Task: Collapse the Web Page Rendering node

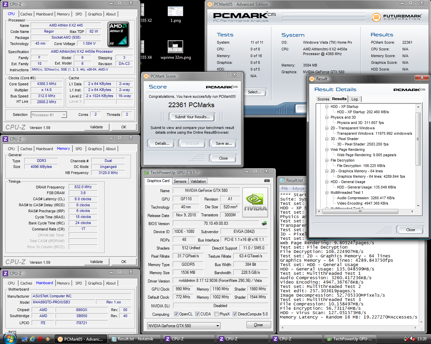Action: click(327, 149)
